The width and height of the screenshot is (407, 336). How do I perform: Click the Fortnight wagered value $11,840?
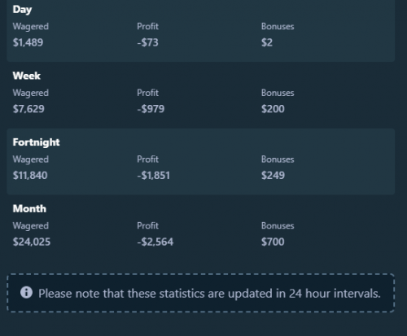point(30,175)
